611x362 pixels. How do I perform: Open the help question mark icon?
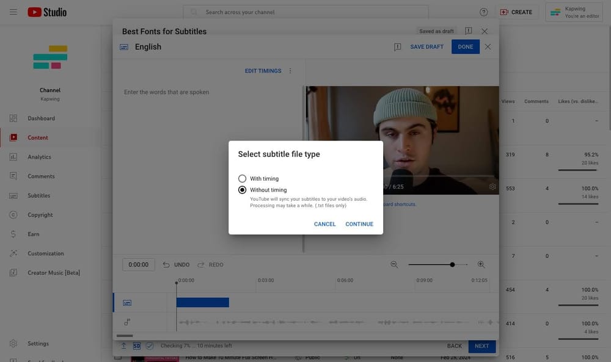(483, 12)
